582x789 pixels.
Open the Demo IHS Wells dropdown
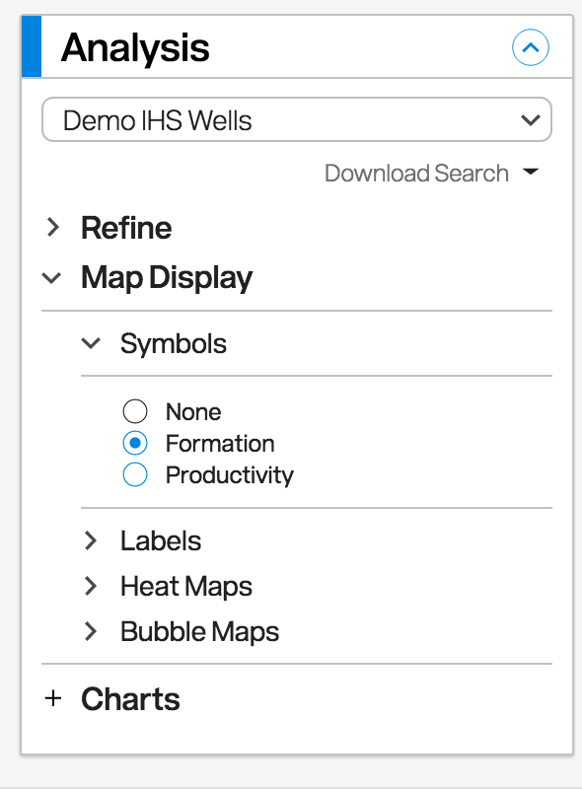(x=297, y=119)
